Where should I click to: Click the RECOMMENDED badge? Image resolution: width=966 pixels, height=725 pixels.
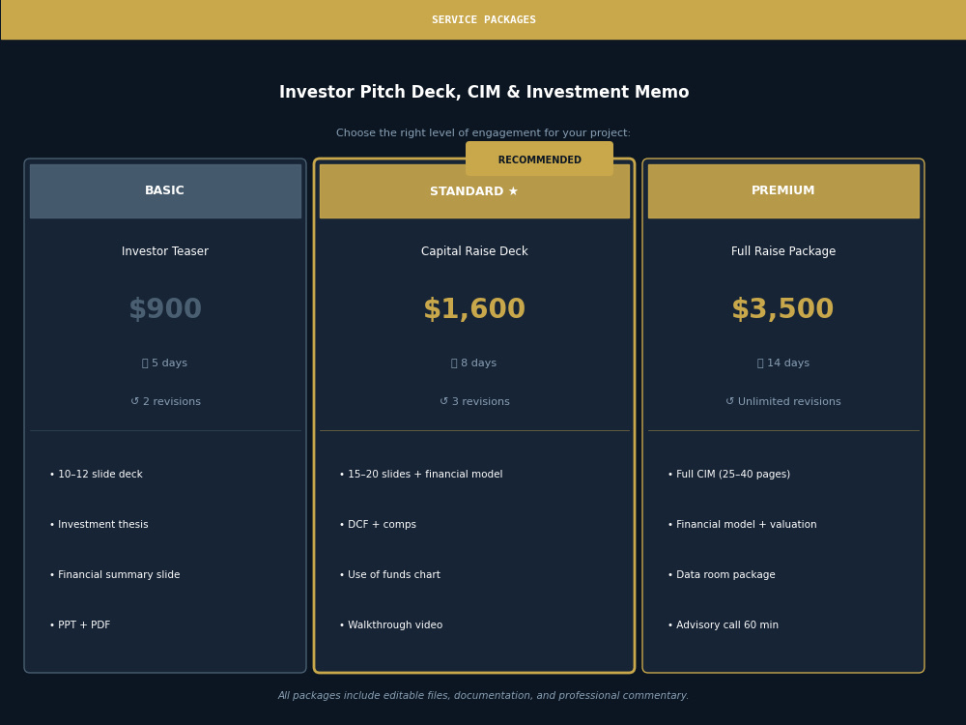[x=539, y=159]
